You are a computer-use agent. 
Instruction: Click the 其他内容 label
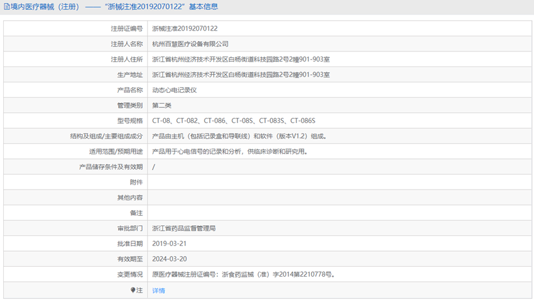(130, 198)
